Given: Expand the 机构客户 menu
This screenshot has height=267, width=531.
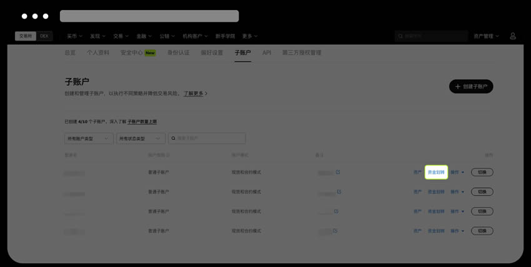Looking at the screenshot, I should [x=195, y=36].
